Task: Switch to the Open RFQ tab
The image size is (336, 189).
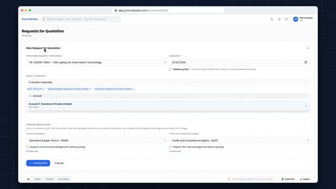Action: coord(37,179)
